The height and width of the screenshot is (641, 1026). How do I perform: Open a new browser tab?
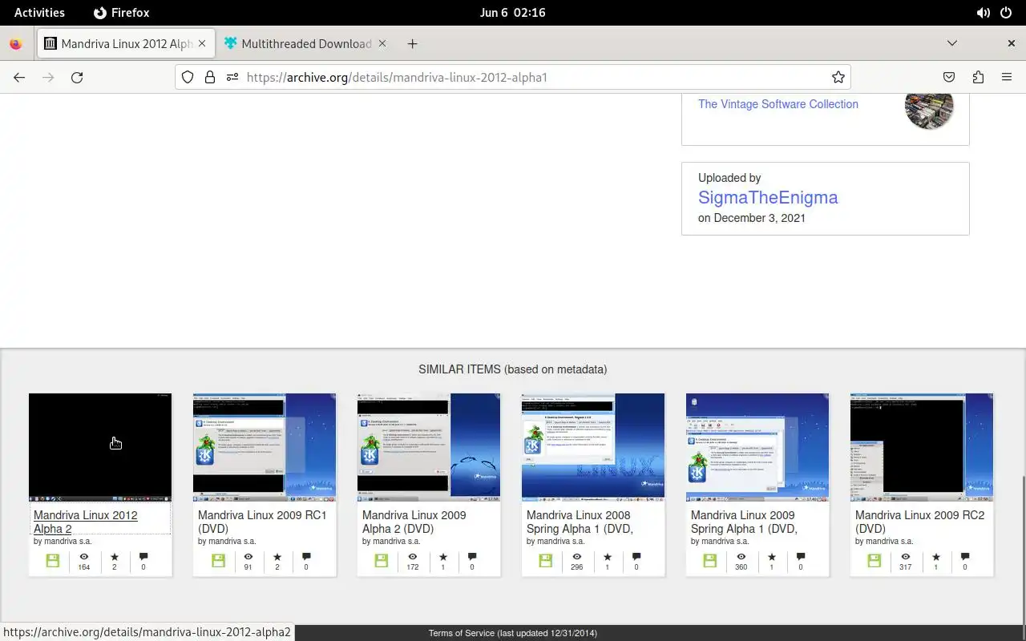[412, 44]
